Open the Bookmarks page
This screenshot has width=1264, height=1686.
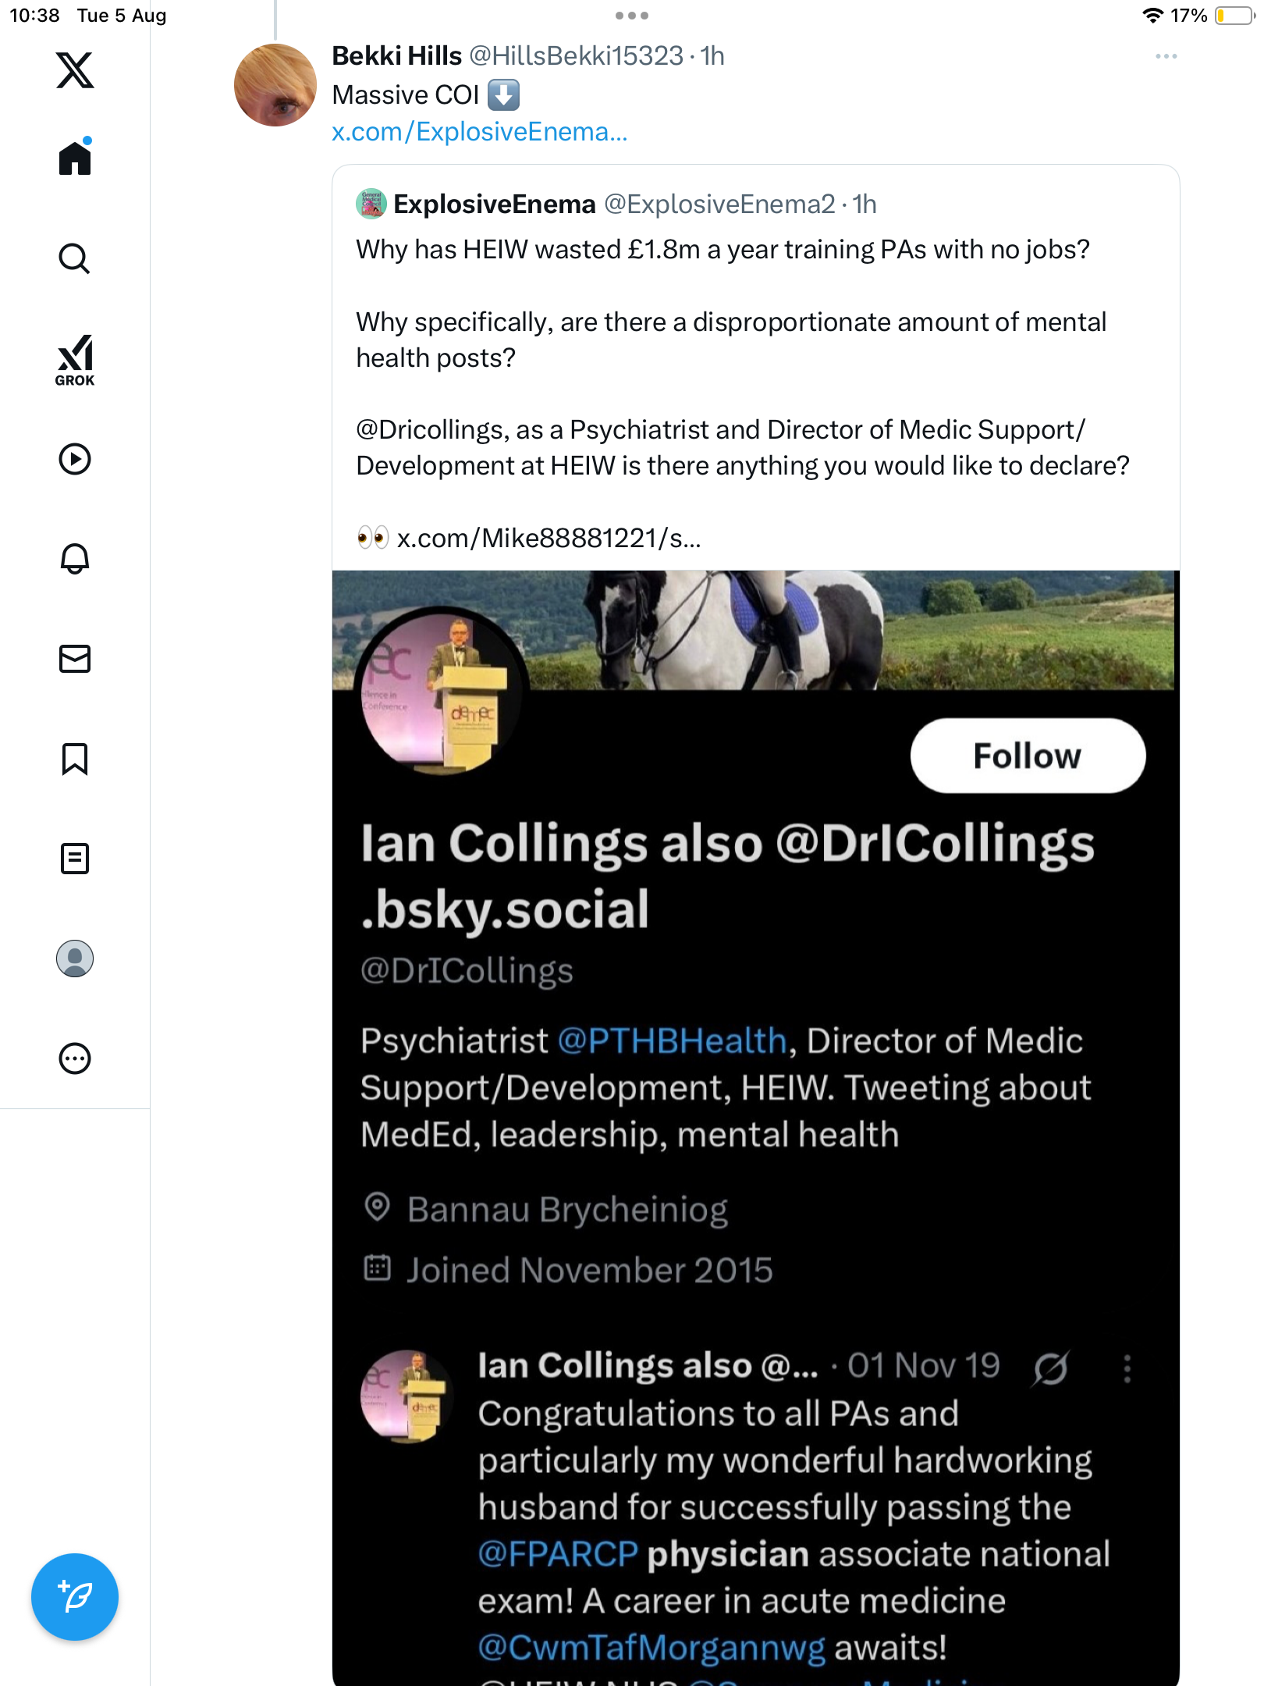point(75,759)
